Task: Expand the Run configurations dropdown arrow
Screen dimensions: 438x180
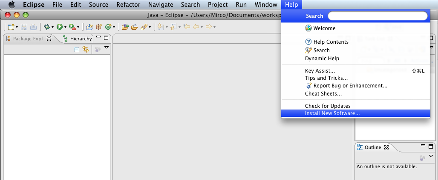Action: point(65,27)
